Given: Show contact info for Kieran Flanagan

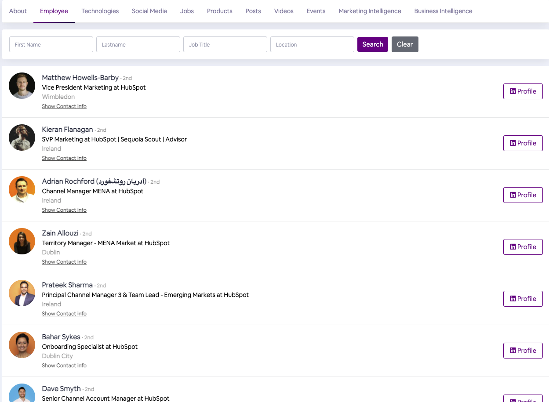Looking at the screenshot, I should pyautogui.click(x=64, y=158).
